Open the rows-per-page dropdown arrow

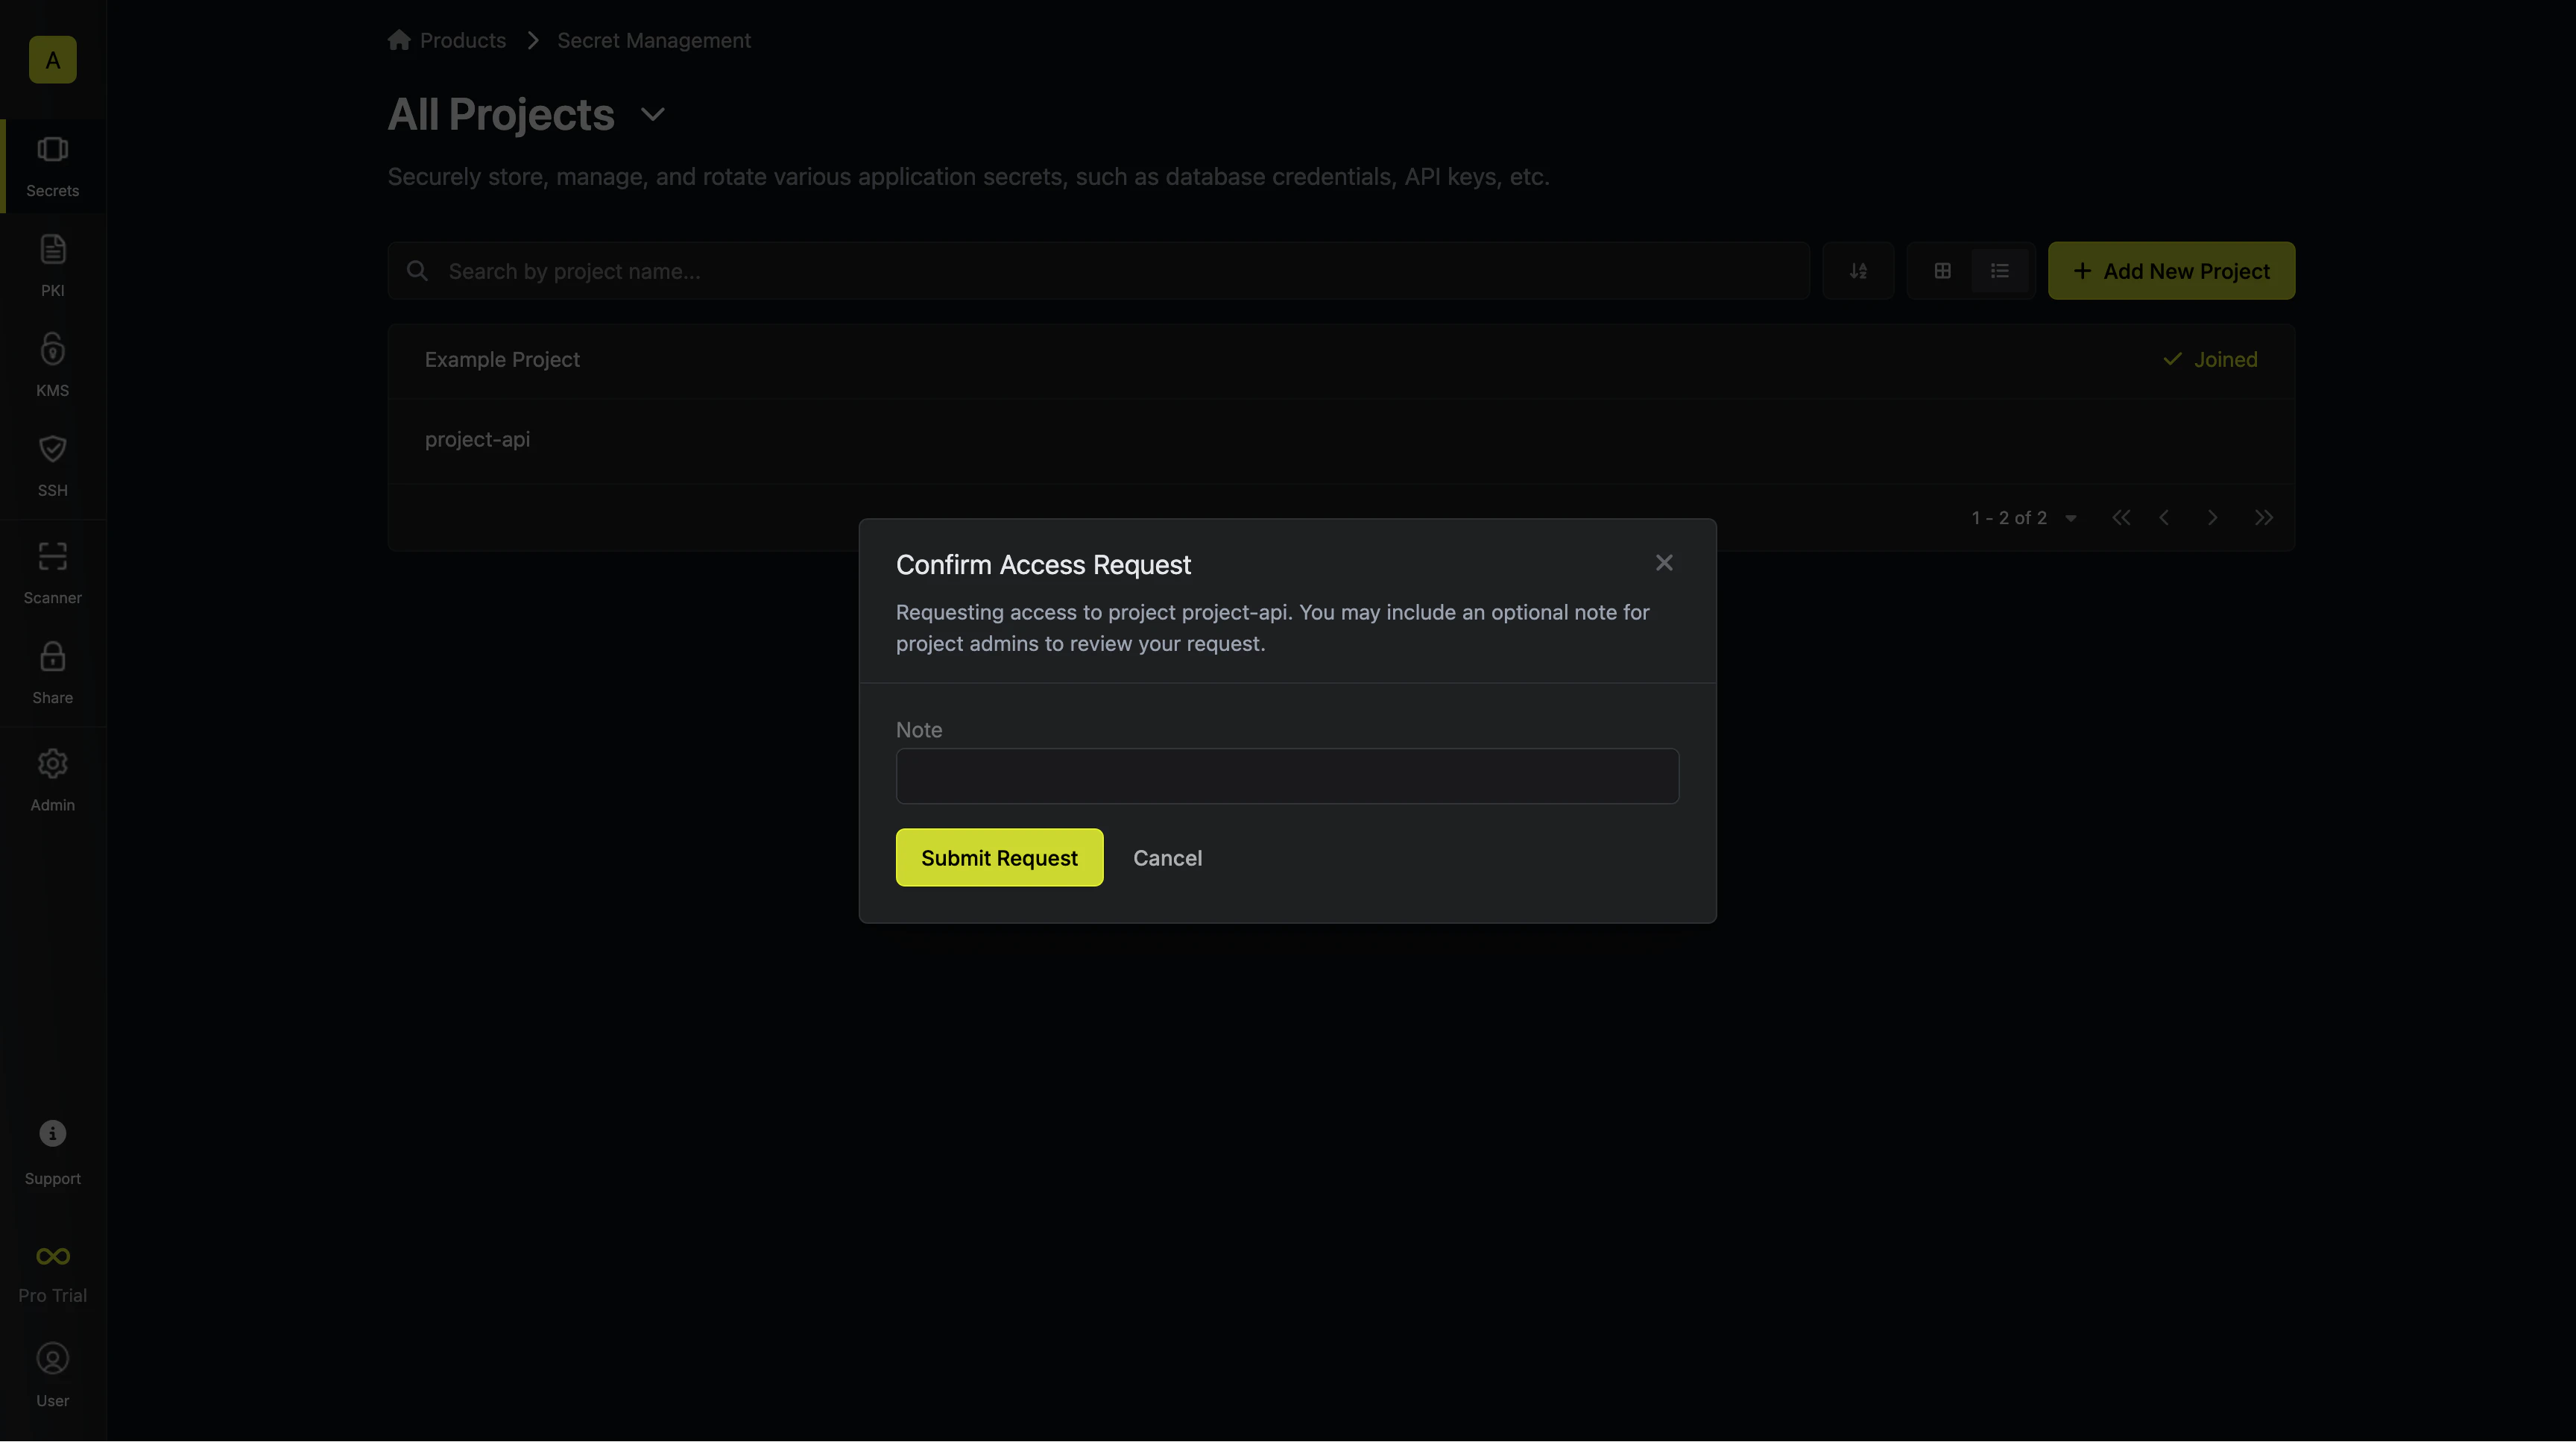click(x=2071, y=518)
